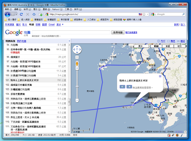Screen dimensions: 191x141
Task: Reload the page with the refresh icon
Action: 21,14
